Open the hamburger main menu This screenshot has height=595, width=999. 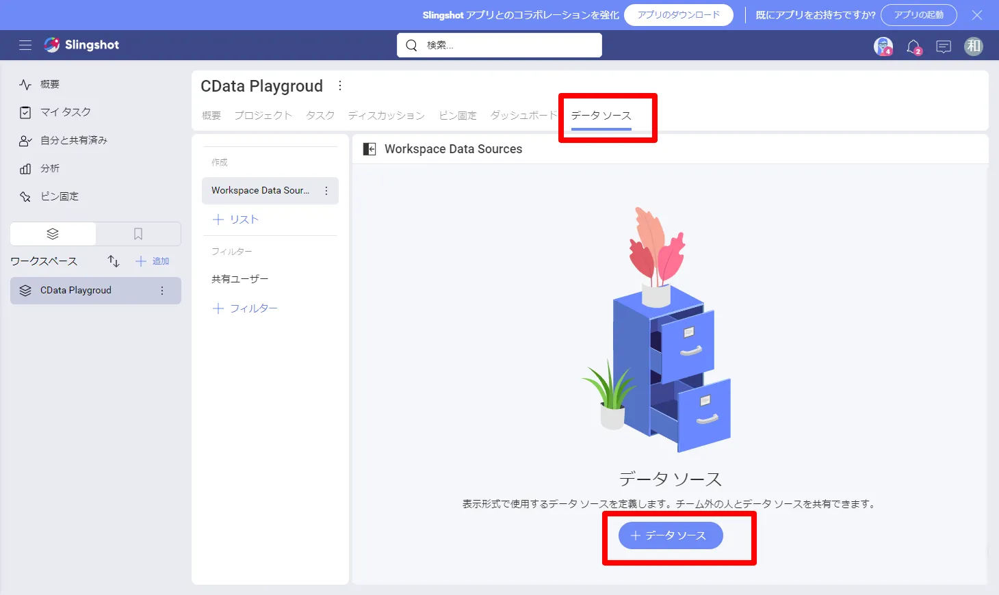point(25,45)
